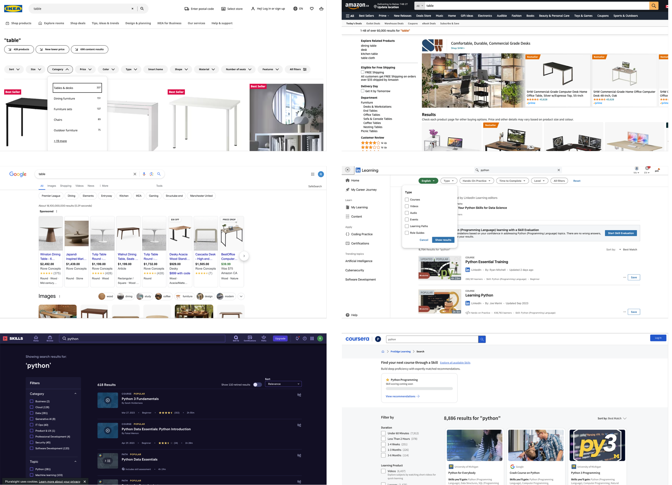672x485 pixels.
Task: Check LinkedIn Learning Paths checkbox
Action: [x=407, y=226]
